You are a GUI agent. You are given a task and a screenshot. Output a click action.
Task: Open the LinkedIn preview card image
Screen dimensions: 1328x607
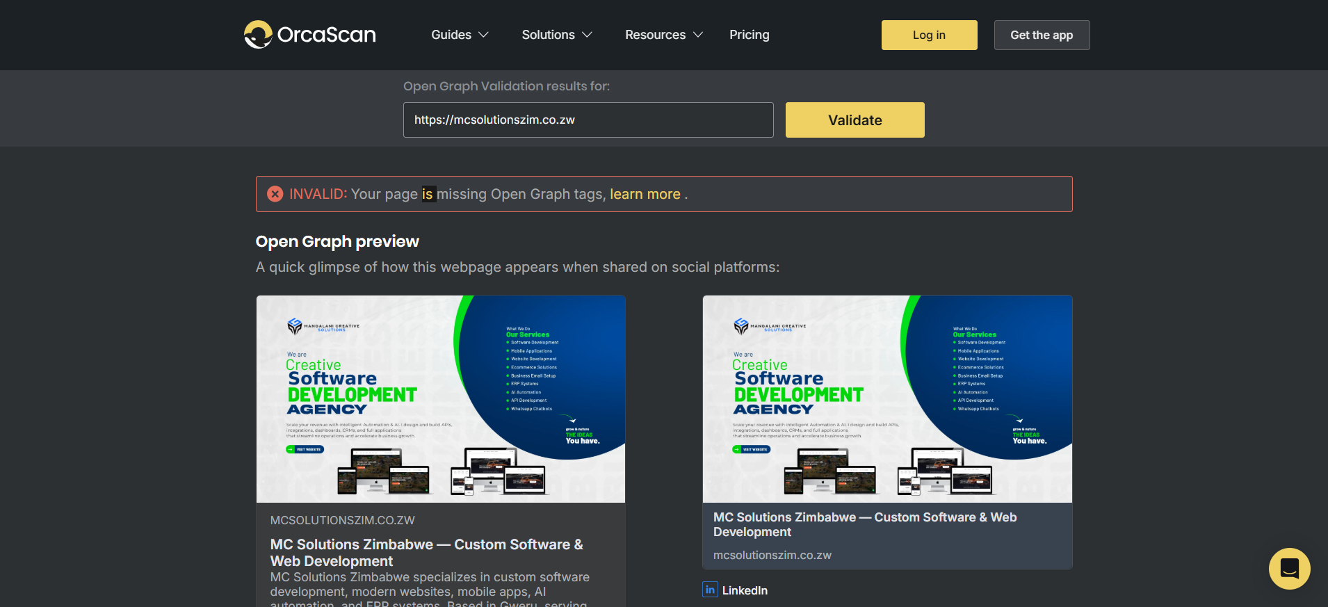(x=887, y=399)
